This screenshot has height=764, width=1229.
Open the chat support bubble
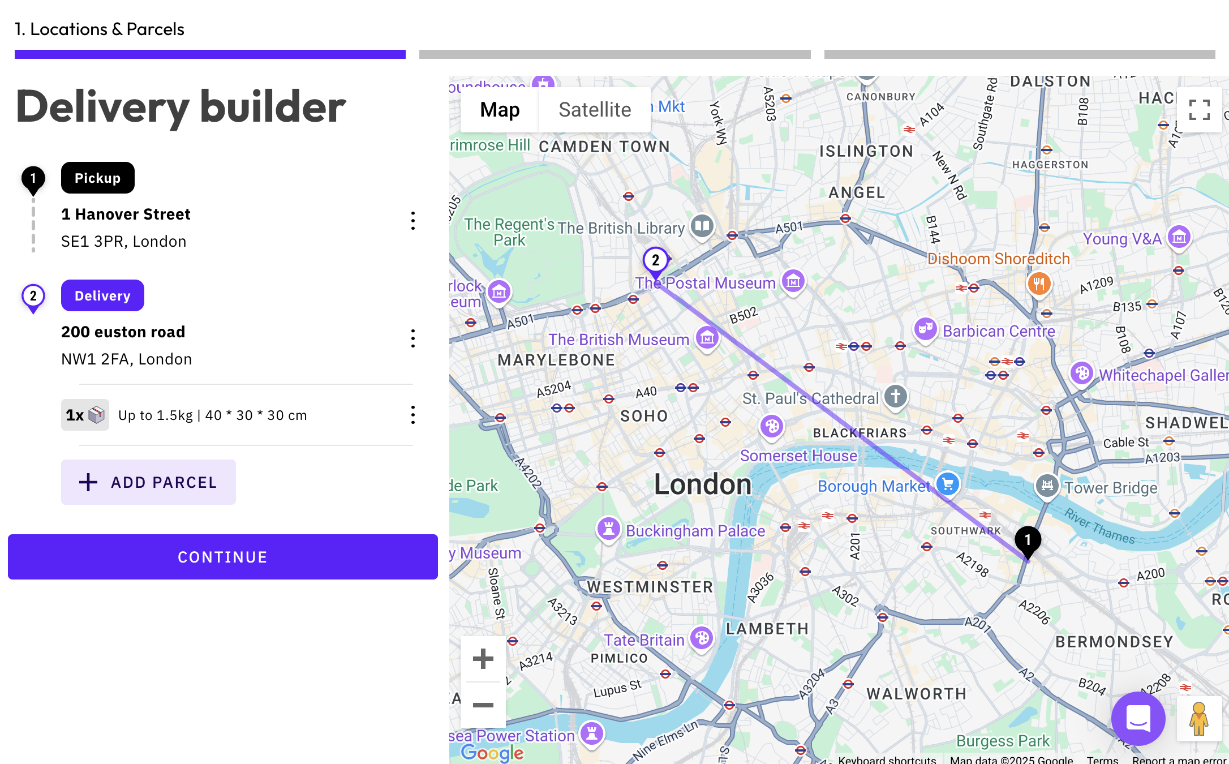pos(1138,718)
